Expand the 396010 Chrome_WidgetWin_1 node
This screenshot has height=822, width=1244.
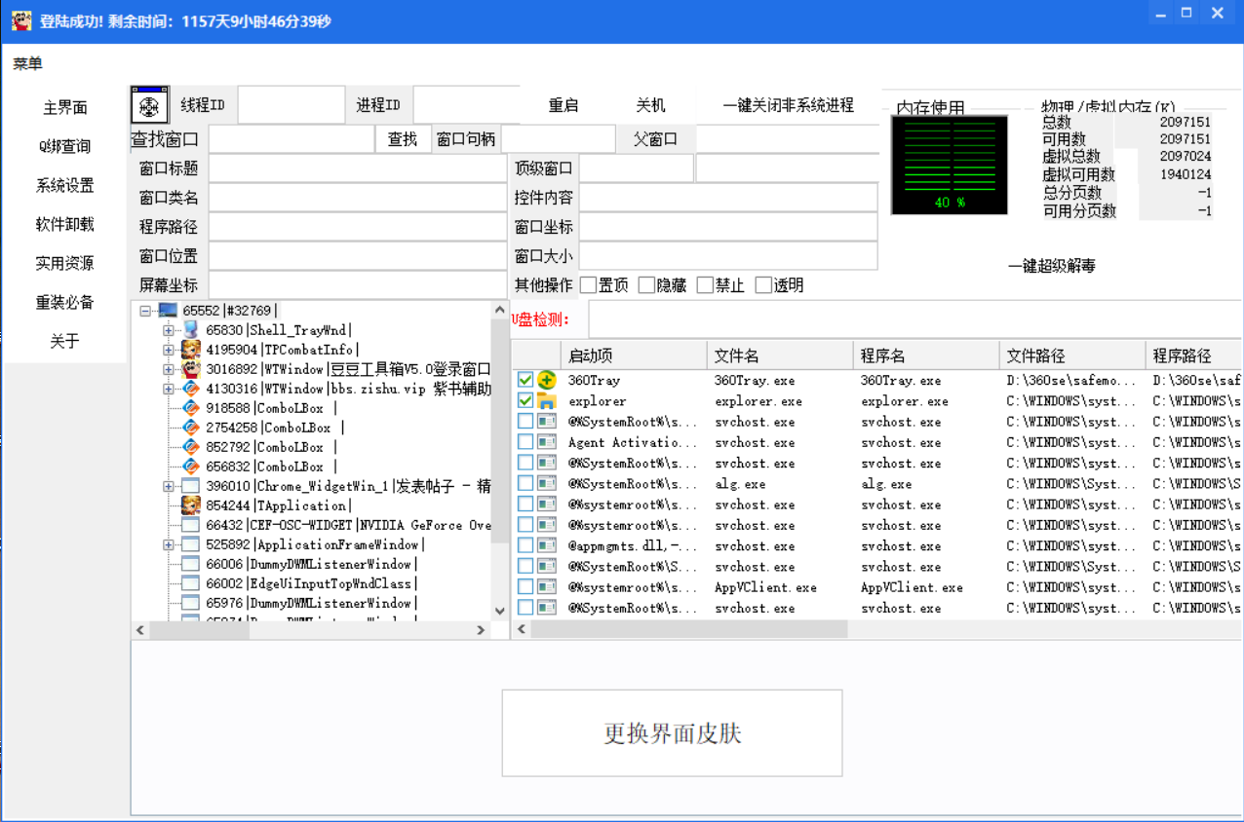pyautogui.click(x=169, y=486)
